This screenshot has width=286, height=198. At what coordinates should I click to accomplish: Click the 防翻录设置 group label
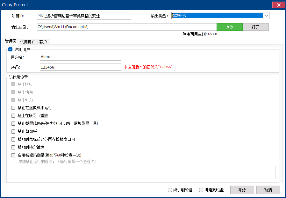point(18,77)
